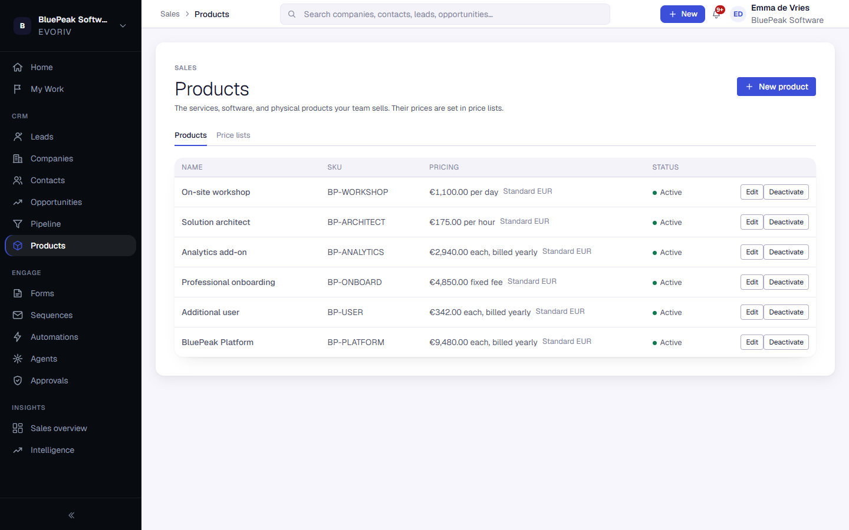Click the My Work flag icon

(18, 89)
